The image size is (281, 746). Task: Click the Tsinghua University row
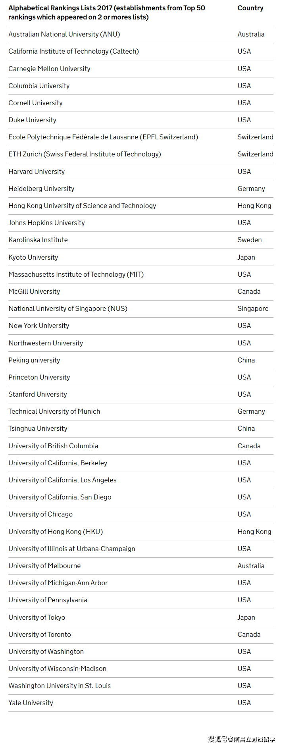coord(38,429)
